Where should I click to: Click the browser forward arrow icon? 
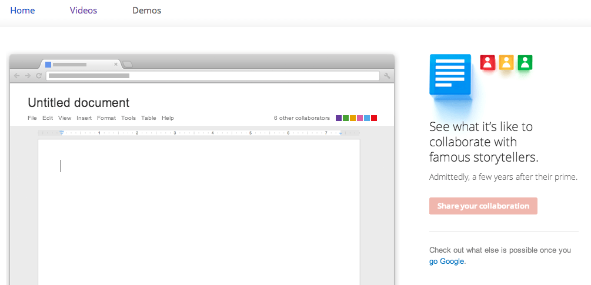pos(28,76)
